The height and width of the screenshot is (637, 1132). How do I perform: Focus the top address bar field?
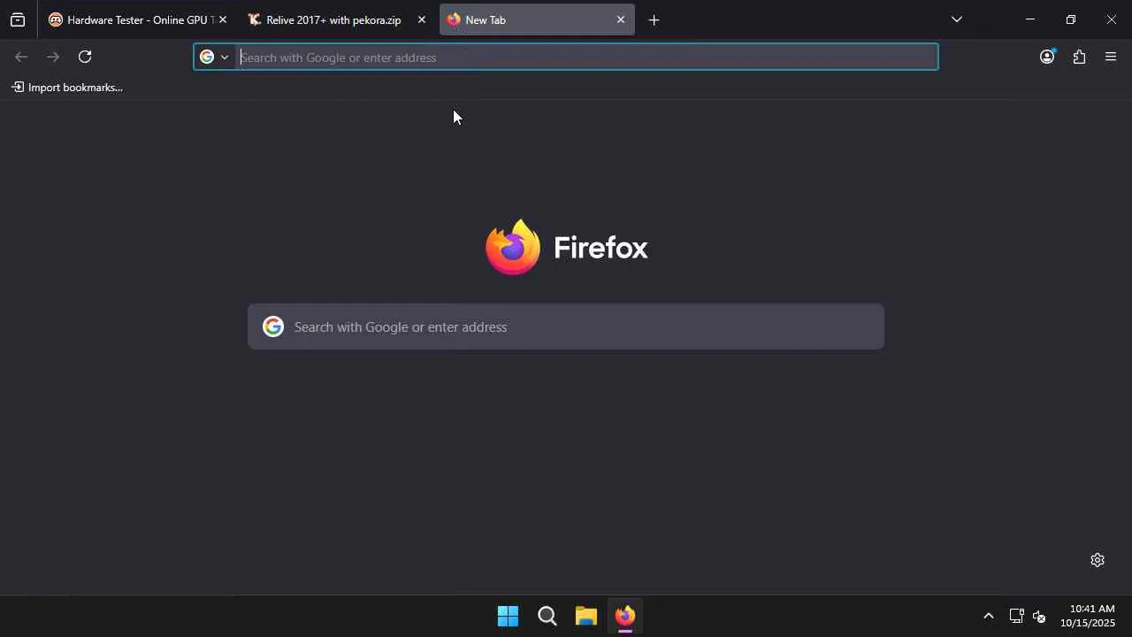(566, 57)
